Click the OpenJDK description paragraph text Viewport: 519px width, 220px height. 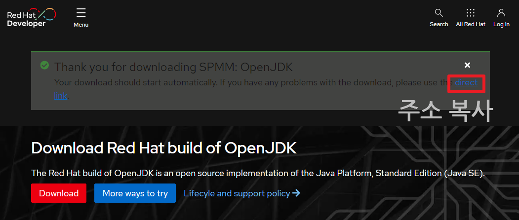(x=258, y=173)
